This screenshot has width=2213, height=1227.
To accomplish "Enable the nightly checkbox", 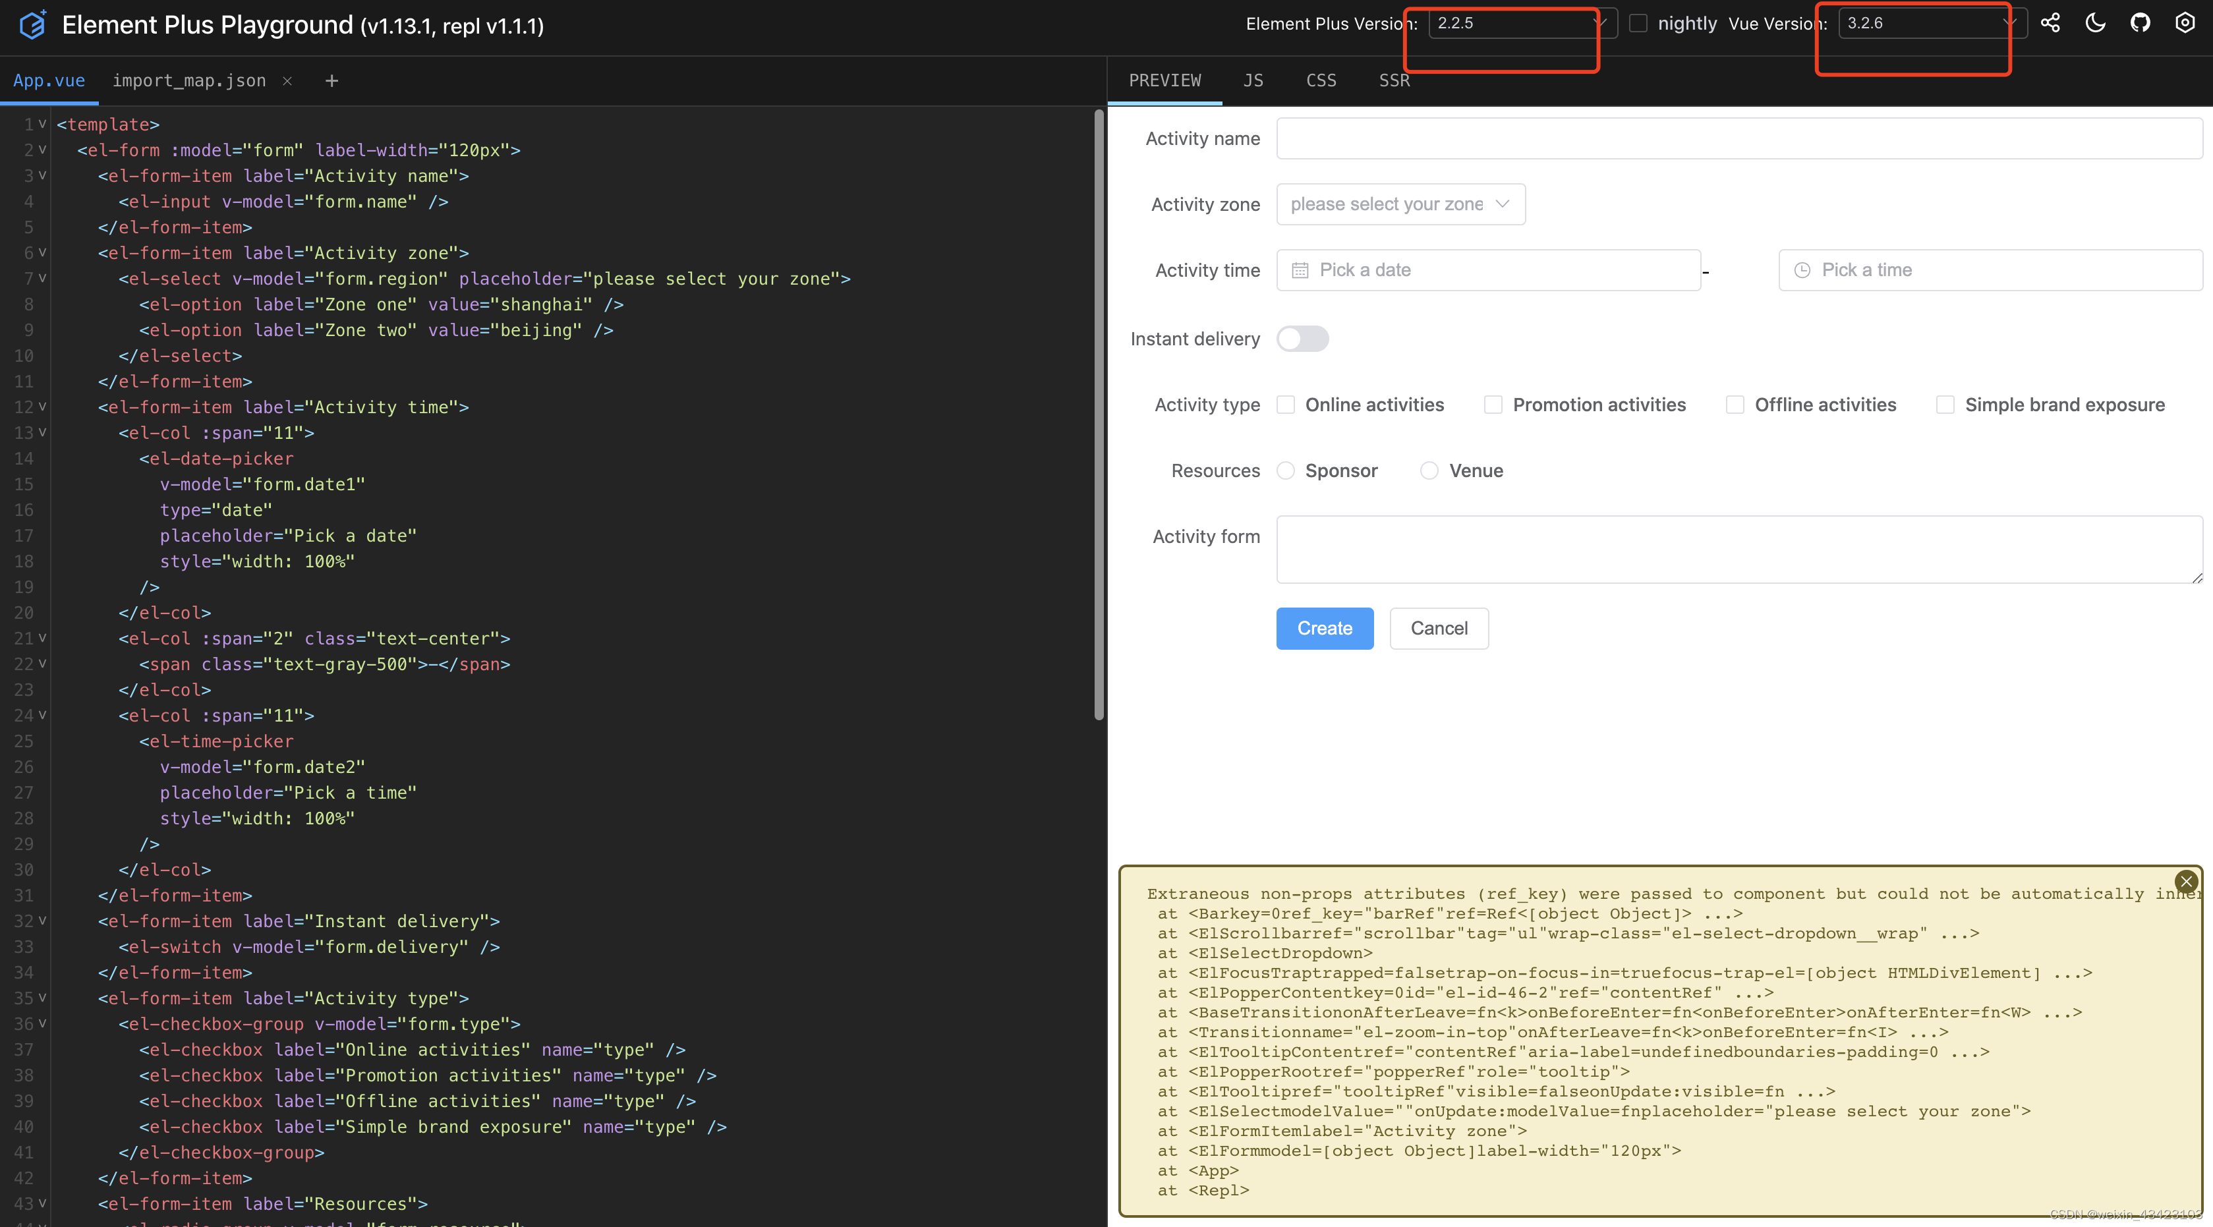I will pos(1638,23).
